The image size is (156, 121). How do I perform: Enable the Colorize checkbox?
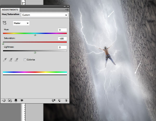coord(25,60)
